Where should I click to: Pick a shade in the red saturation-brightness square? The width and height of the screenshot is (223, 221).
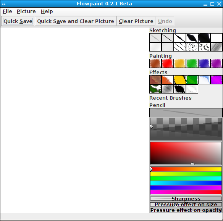pos(186,153)
